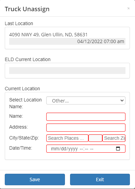Click the Search Zip field
The width and height of the screenshot is (135, 189).
[x=114, y=138]
